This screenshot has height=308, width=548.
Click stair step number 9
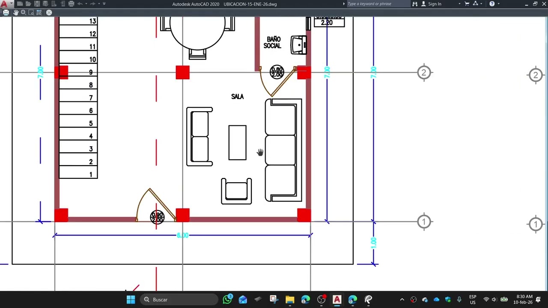coord(91,72)
